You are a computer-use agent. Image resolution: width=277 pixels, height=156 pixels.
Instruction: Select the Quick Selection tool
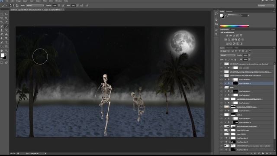pos(6,18)
